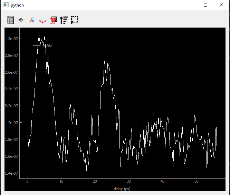Maximize the python plot window
This screenshot has width=230, height=195.
coord(205,5)
